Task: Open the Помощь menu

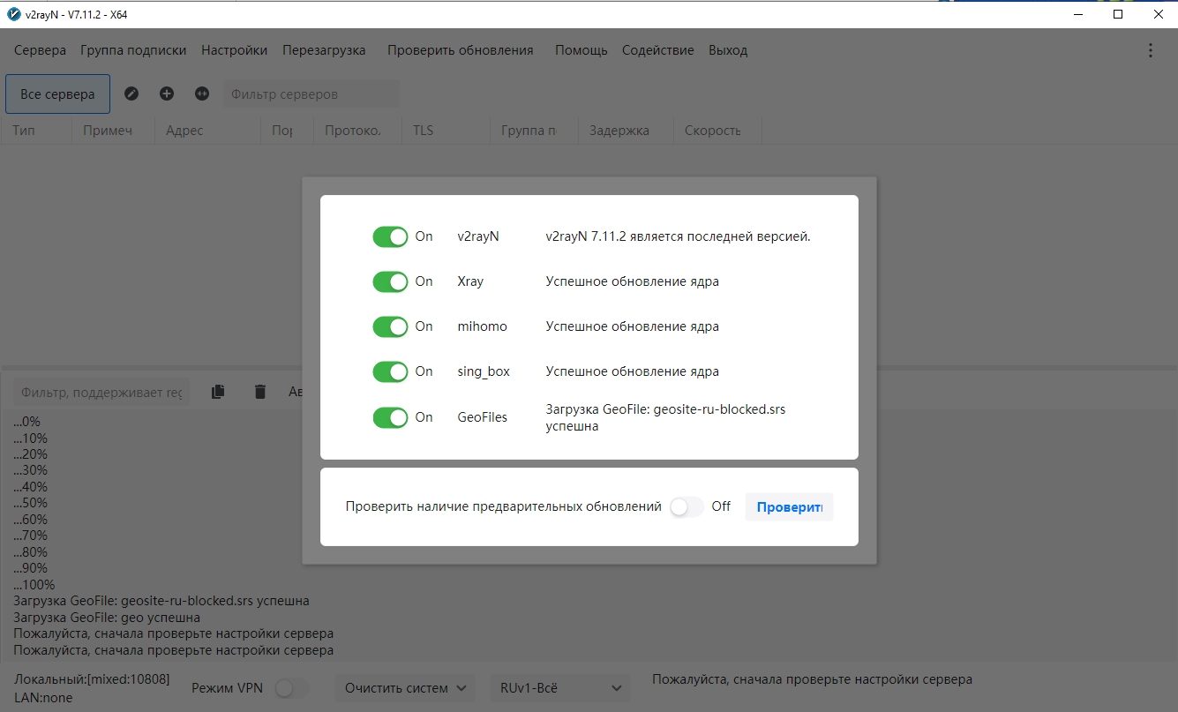Action: [x=581, y=50]
